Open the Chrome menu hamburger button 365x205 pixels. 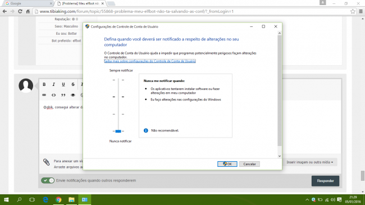pyautogui.click(x=361, y=11)
